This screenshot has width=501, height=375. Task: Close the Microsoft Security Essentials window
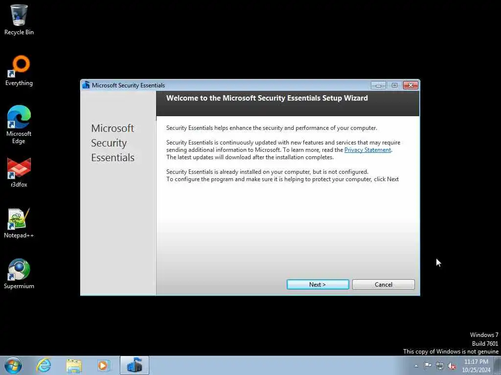click(x=410, y=85)
